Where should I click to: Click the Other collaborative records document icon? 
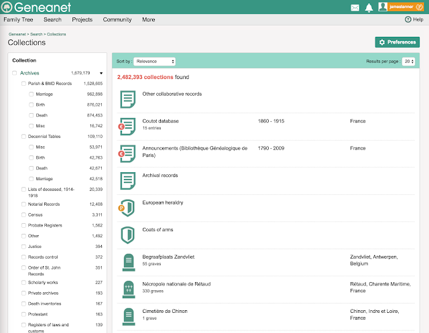(x=128, y=99)
